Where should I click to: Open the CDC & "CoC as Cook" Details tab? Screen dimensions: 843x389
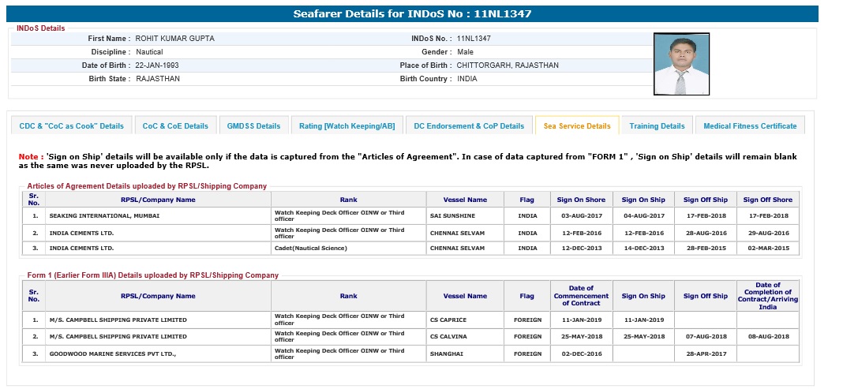71,125
